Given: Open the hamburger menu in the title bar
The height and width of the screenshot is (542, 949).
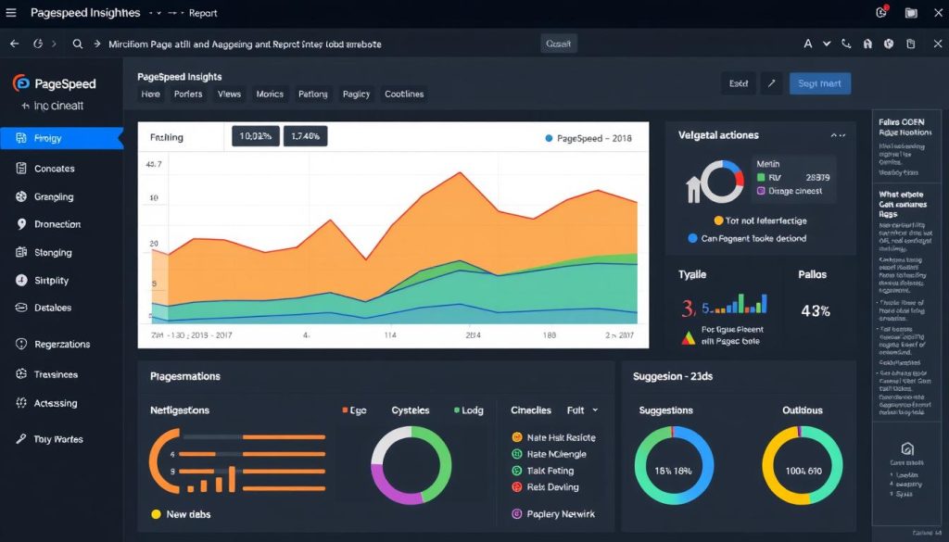Looking at the screenshot, I should (11, 13).
